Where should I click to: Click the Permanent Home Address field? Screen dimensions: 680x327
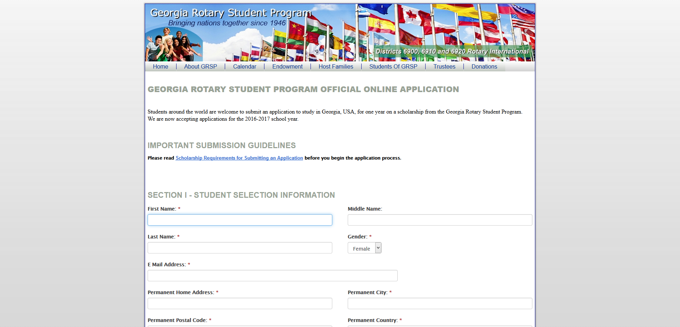coord(239,303)
